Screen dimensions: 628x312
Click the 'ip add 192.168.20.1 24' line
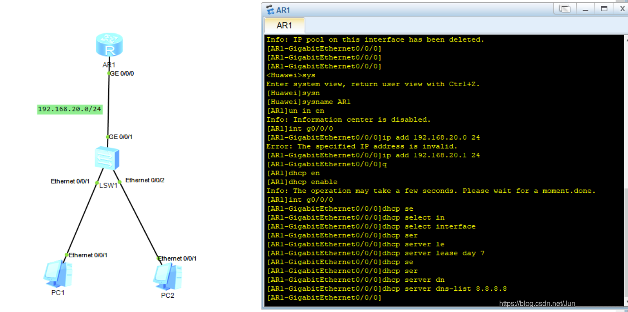(x=373, y=155)
